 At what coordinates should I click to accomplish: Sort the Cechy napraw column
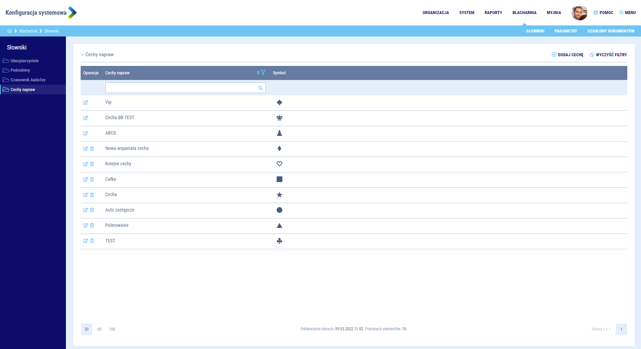(x=258, y=73)
